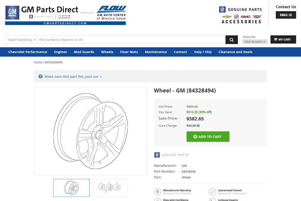Open the Chevrolet Performance menu
The height and width of the screenshot is (201, 301).
click(28, 52)
